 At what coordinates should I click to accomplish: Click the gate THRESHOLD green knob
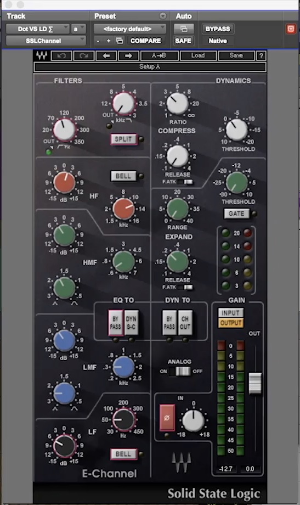236,182
